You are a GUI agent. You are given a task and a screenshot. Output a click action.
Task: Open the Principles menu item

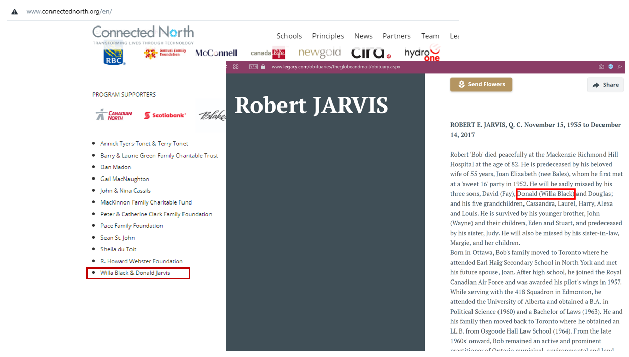tap(328, 36)
